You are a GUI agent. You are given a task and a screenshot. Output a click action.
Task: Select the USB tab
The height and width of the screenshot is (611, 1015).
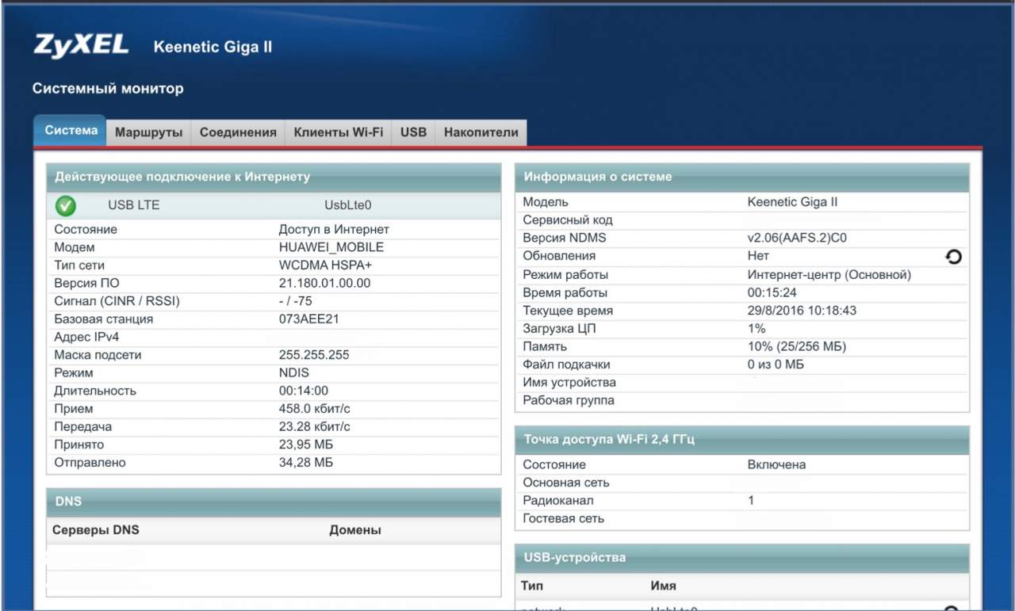[413, 132]
